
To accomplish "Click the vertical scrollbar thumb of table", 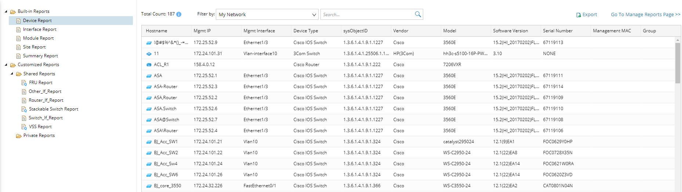I will pyautogui.click(x=678, y=62).
